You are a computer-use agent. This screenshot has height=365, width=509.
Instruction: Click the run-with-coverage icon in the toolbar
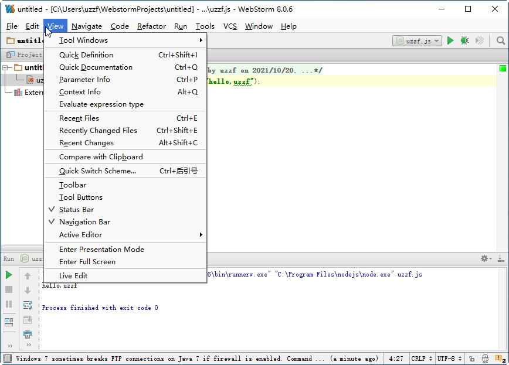tap(480, 40)
